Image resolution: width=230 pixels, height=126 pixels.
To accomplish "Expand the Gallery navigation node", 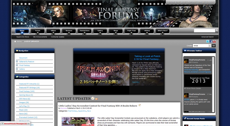I will [17, 69].
